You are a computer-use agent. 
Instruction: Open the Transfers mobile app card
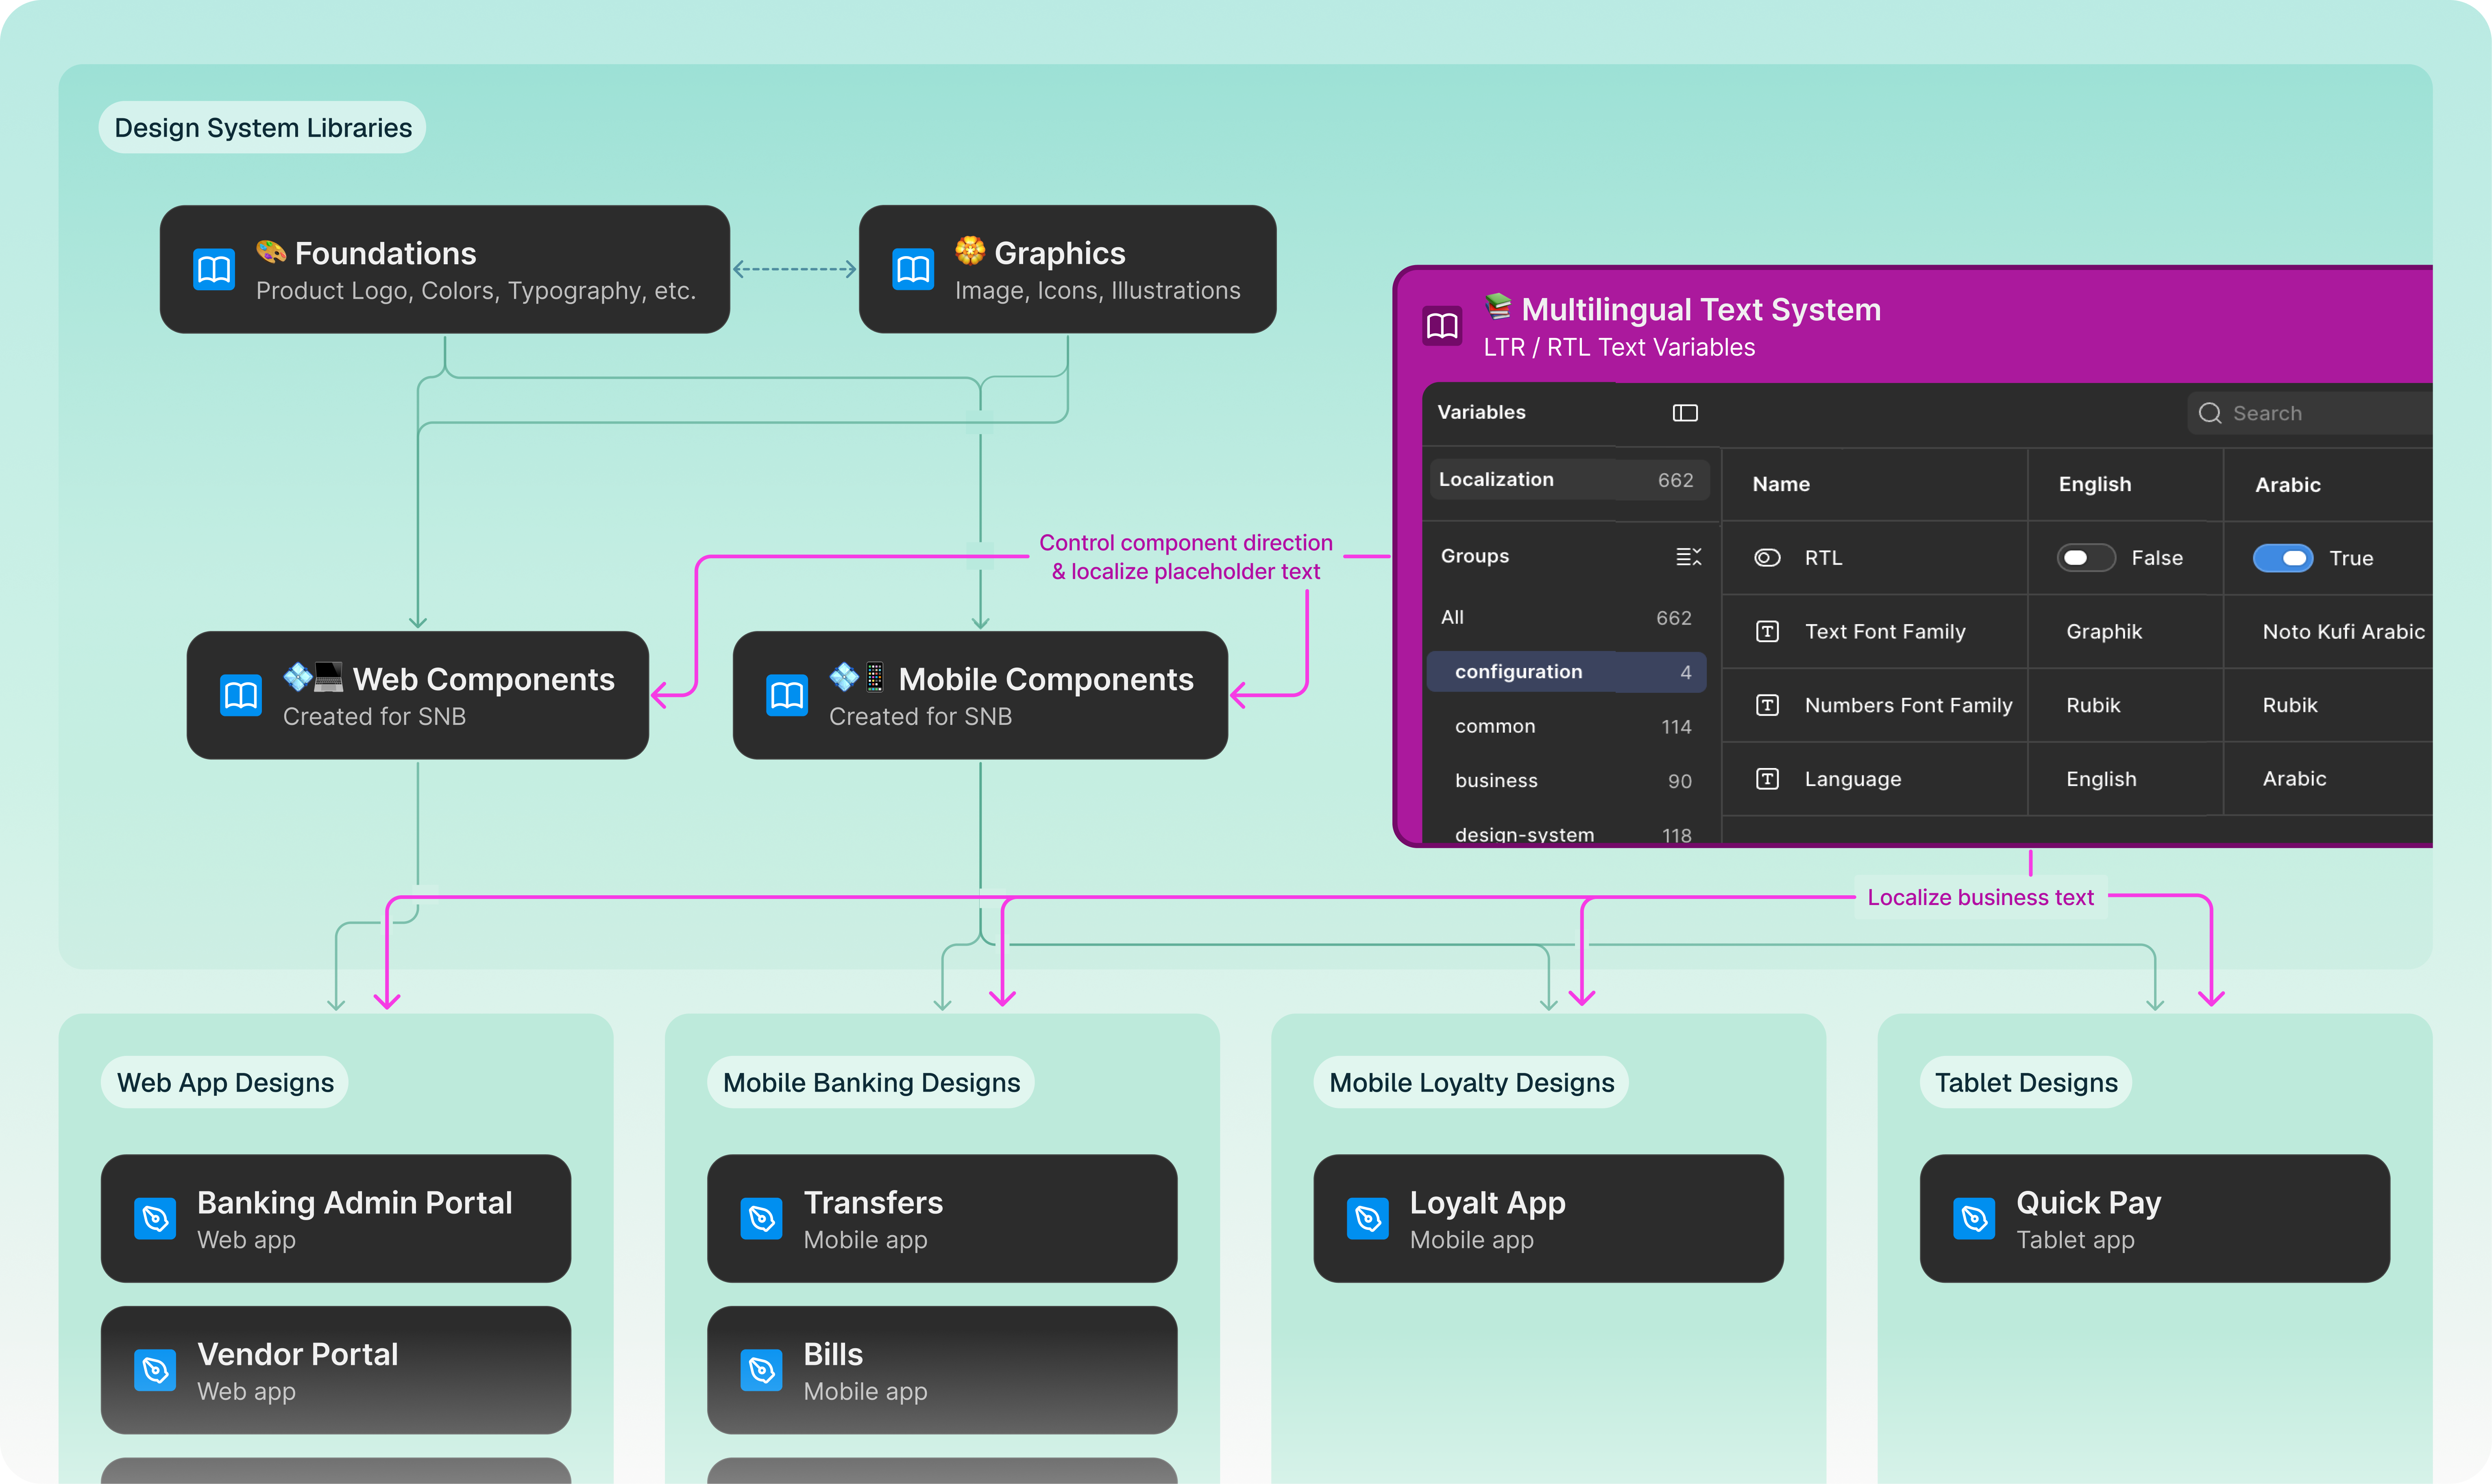tap(942, 1218)
